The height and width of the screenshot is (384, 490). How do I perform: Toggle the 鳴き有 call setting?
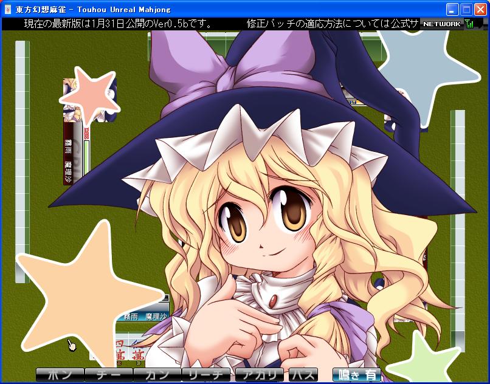pyautogui.click(x=357, y=375)
